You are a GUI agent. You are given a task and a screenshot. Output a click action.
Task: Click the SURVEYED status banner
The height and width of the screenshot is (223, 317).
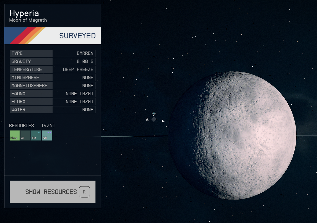[53, 36]
